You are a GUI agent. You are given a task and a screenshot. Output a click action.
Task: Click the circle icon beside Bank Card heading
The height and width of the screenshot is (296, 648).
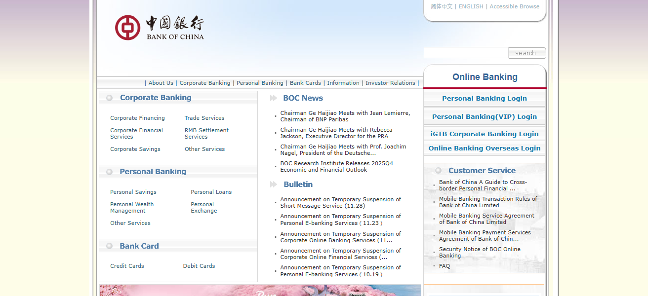pos(109,245)
